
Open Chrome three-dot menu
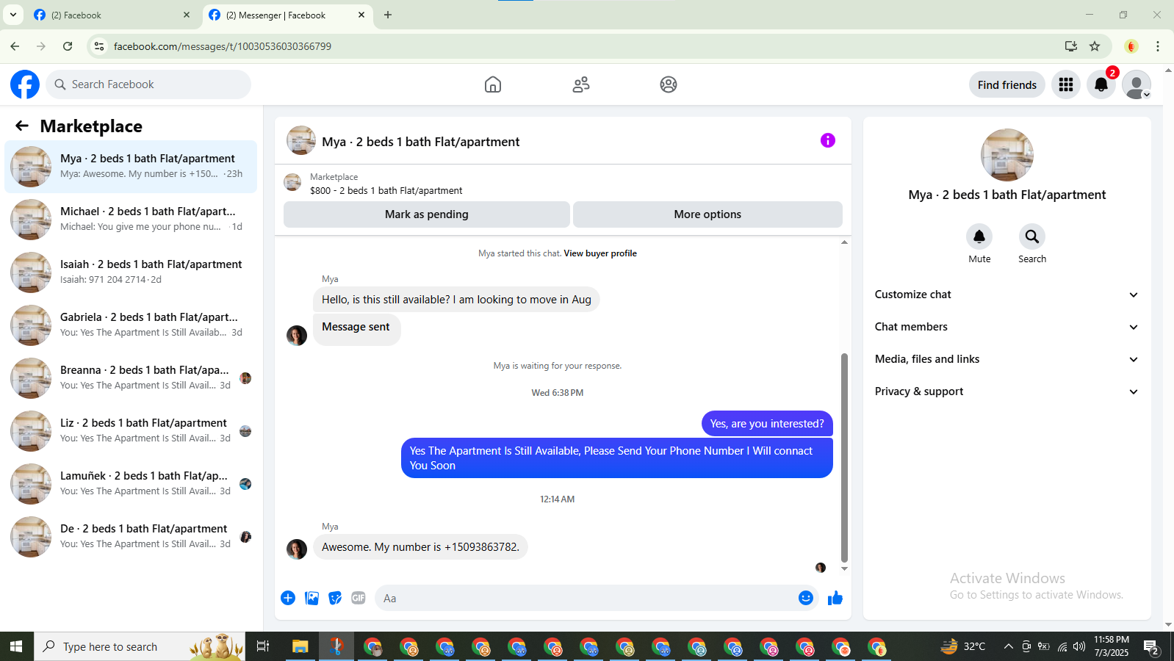pos(1158,46)
